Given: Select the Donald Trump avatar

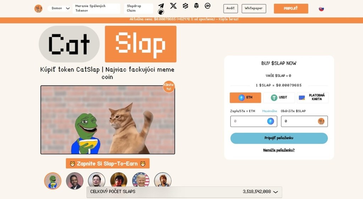Looking at the screenshot, I should (x=141, y=180).
